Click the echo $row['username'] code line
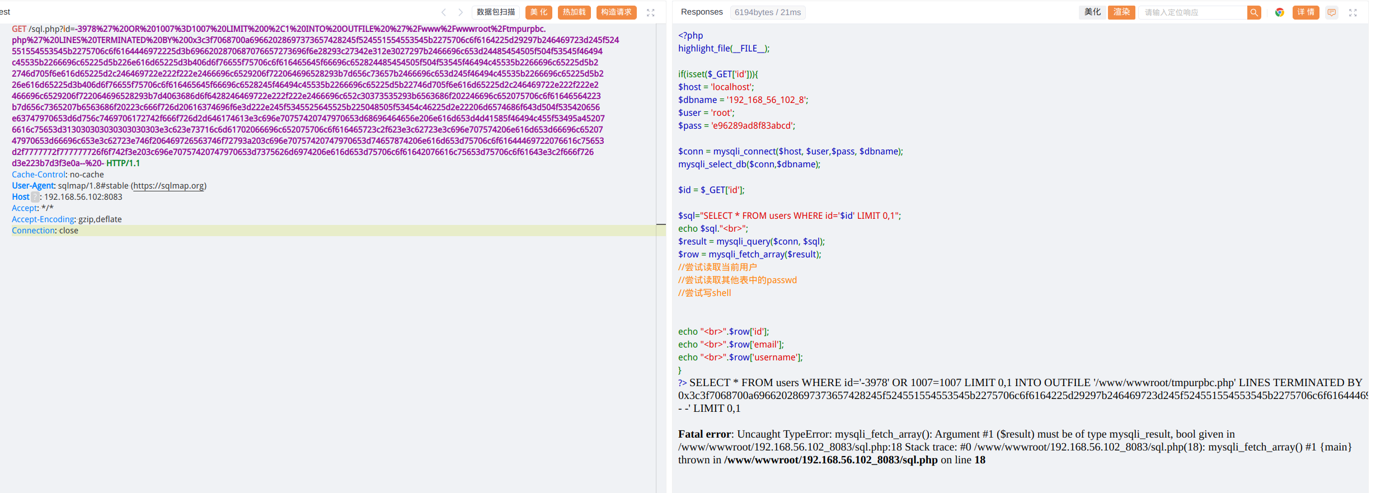The width and height of the screenshot is (1376, 493). point(740,358)
